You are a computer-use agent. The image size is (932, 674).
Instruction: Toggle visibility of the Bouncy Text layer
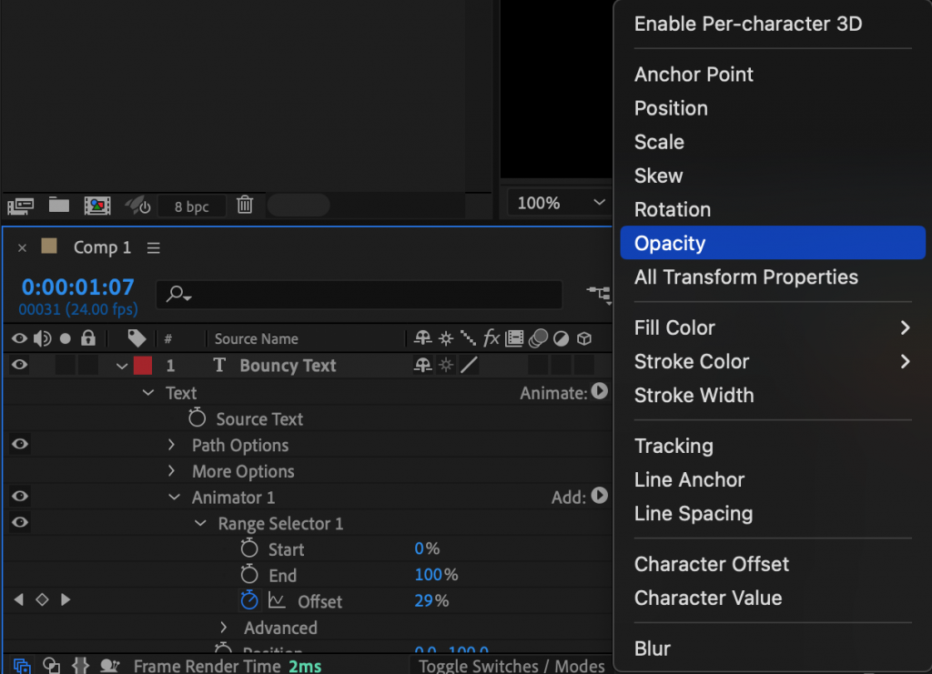coord(18,365)
